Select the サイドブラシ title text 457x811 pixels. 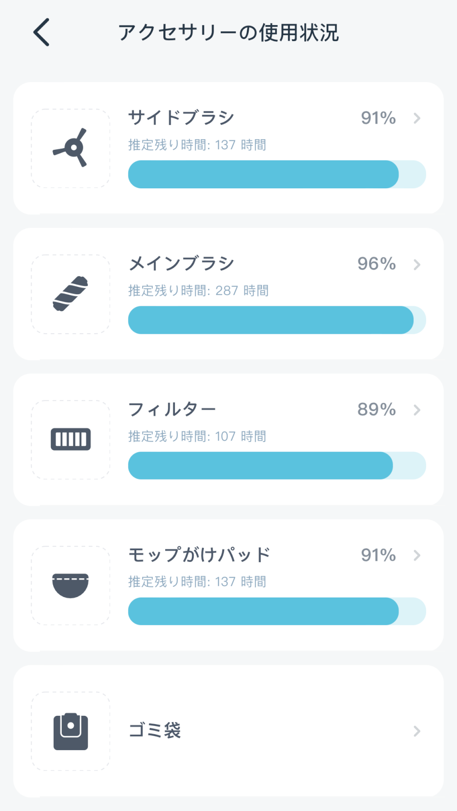(x=181, y=117)
